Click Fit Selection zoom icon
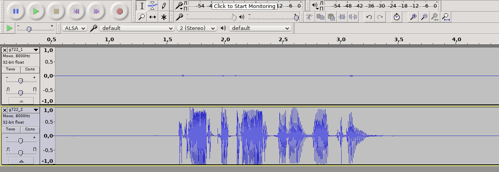499x172 pixels. coord(435,17)
